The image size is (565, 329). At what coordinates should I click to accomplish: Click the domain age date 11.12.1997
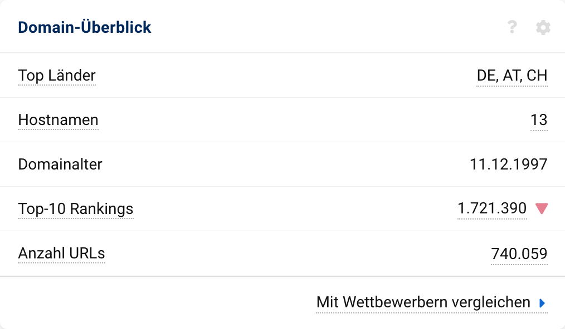pyautogui.click(x=508, y=164)
